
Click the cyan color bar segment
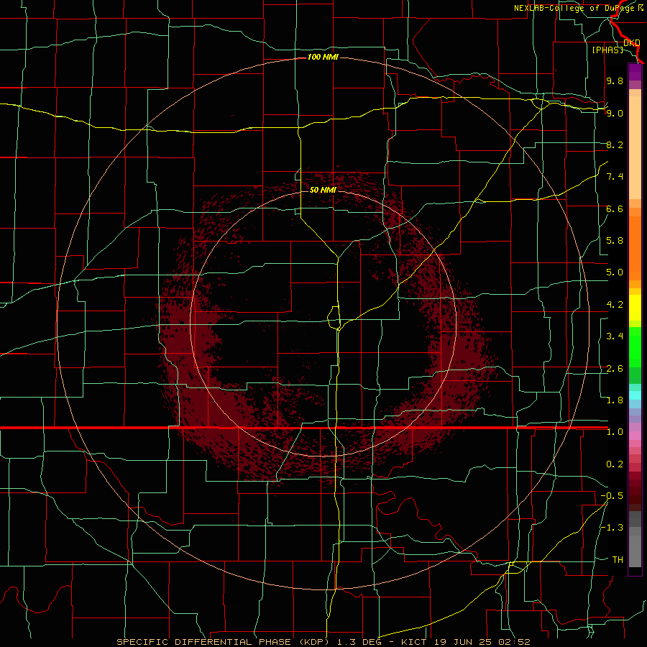point(635,395)
